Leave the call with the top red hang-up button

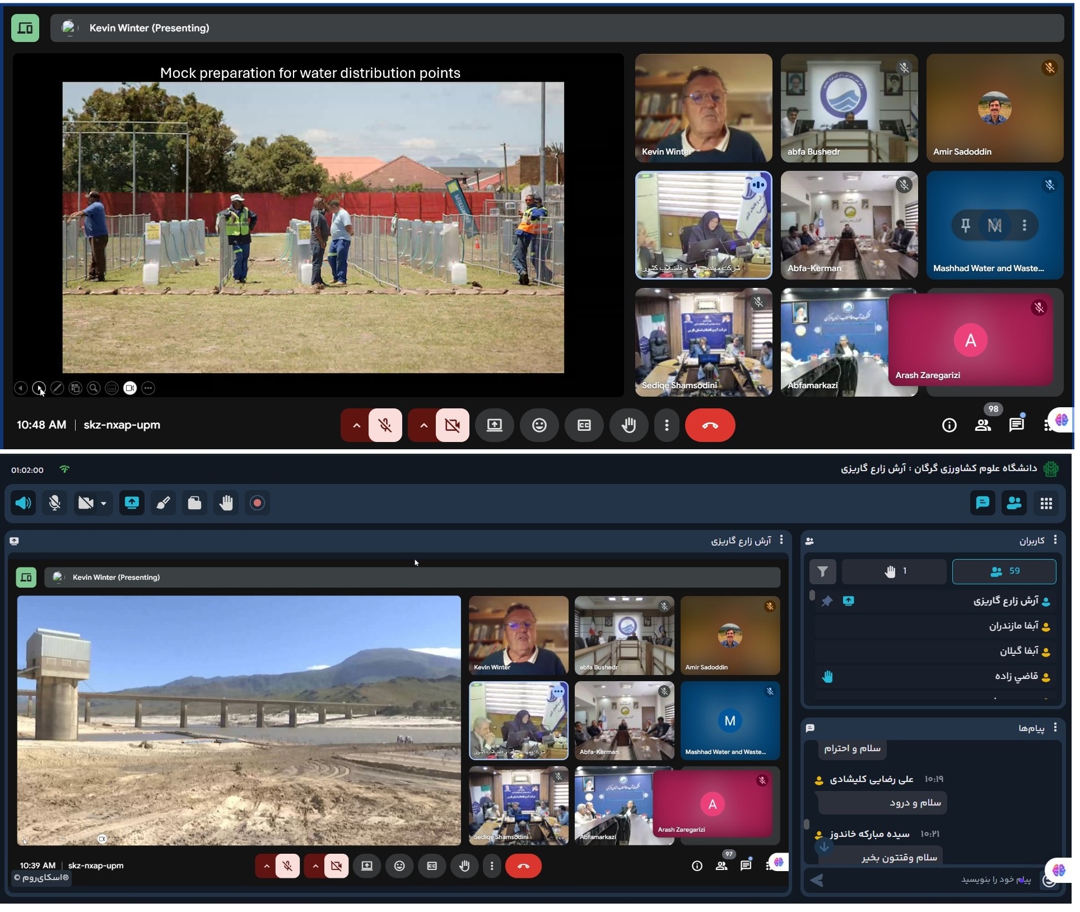point(710,425)
